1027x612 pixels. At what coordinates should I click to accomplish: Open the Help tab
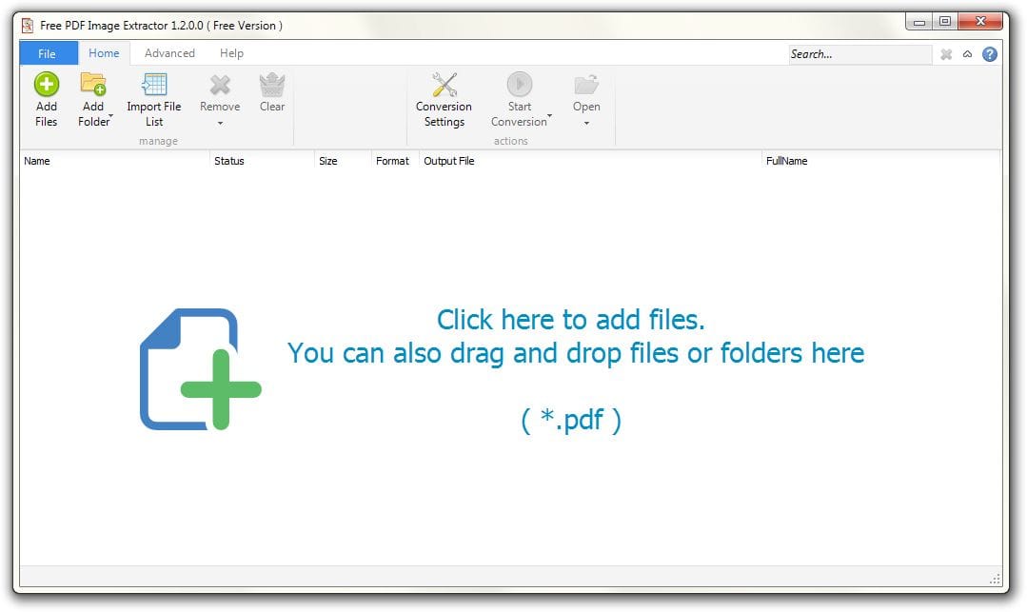[232, 53]
